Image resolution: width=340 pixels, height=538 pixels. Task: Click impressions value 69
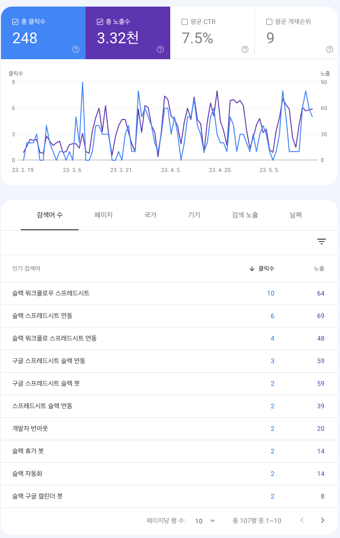[x=321, y=316]
